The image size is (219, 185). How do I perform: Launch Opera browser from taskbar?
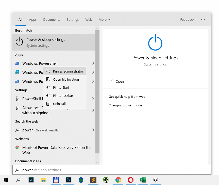130,180
